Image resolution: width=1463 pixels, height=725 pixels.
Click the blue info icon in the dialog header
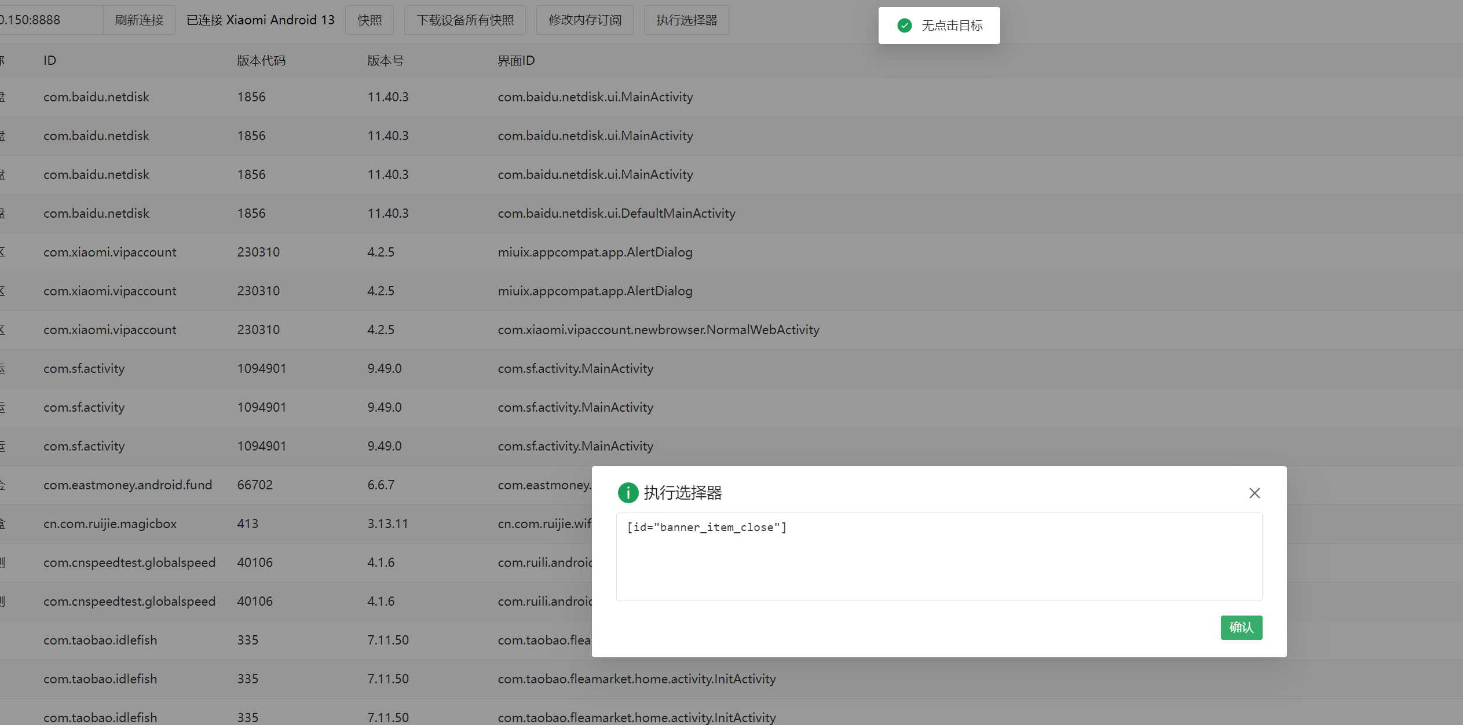point(628,493)
